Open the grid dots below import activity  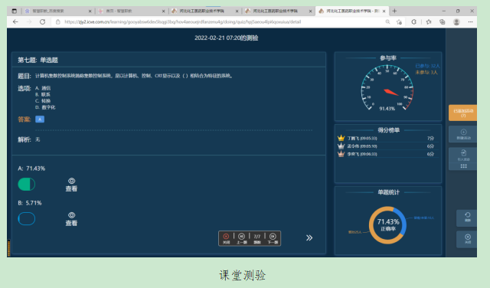click(463, 166)
